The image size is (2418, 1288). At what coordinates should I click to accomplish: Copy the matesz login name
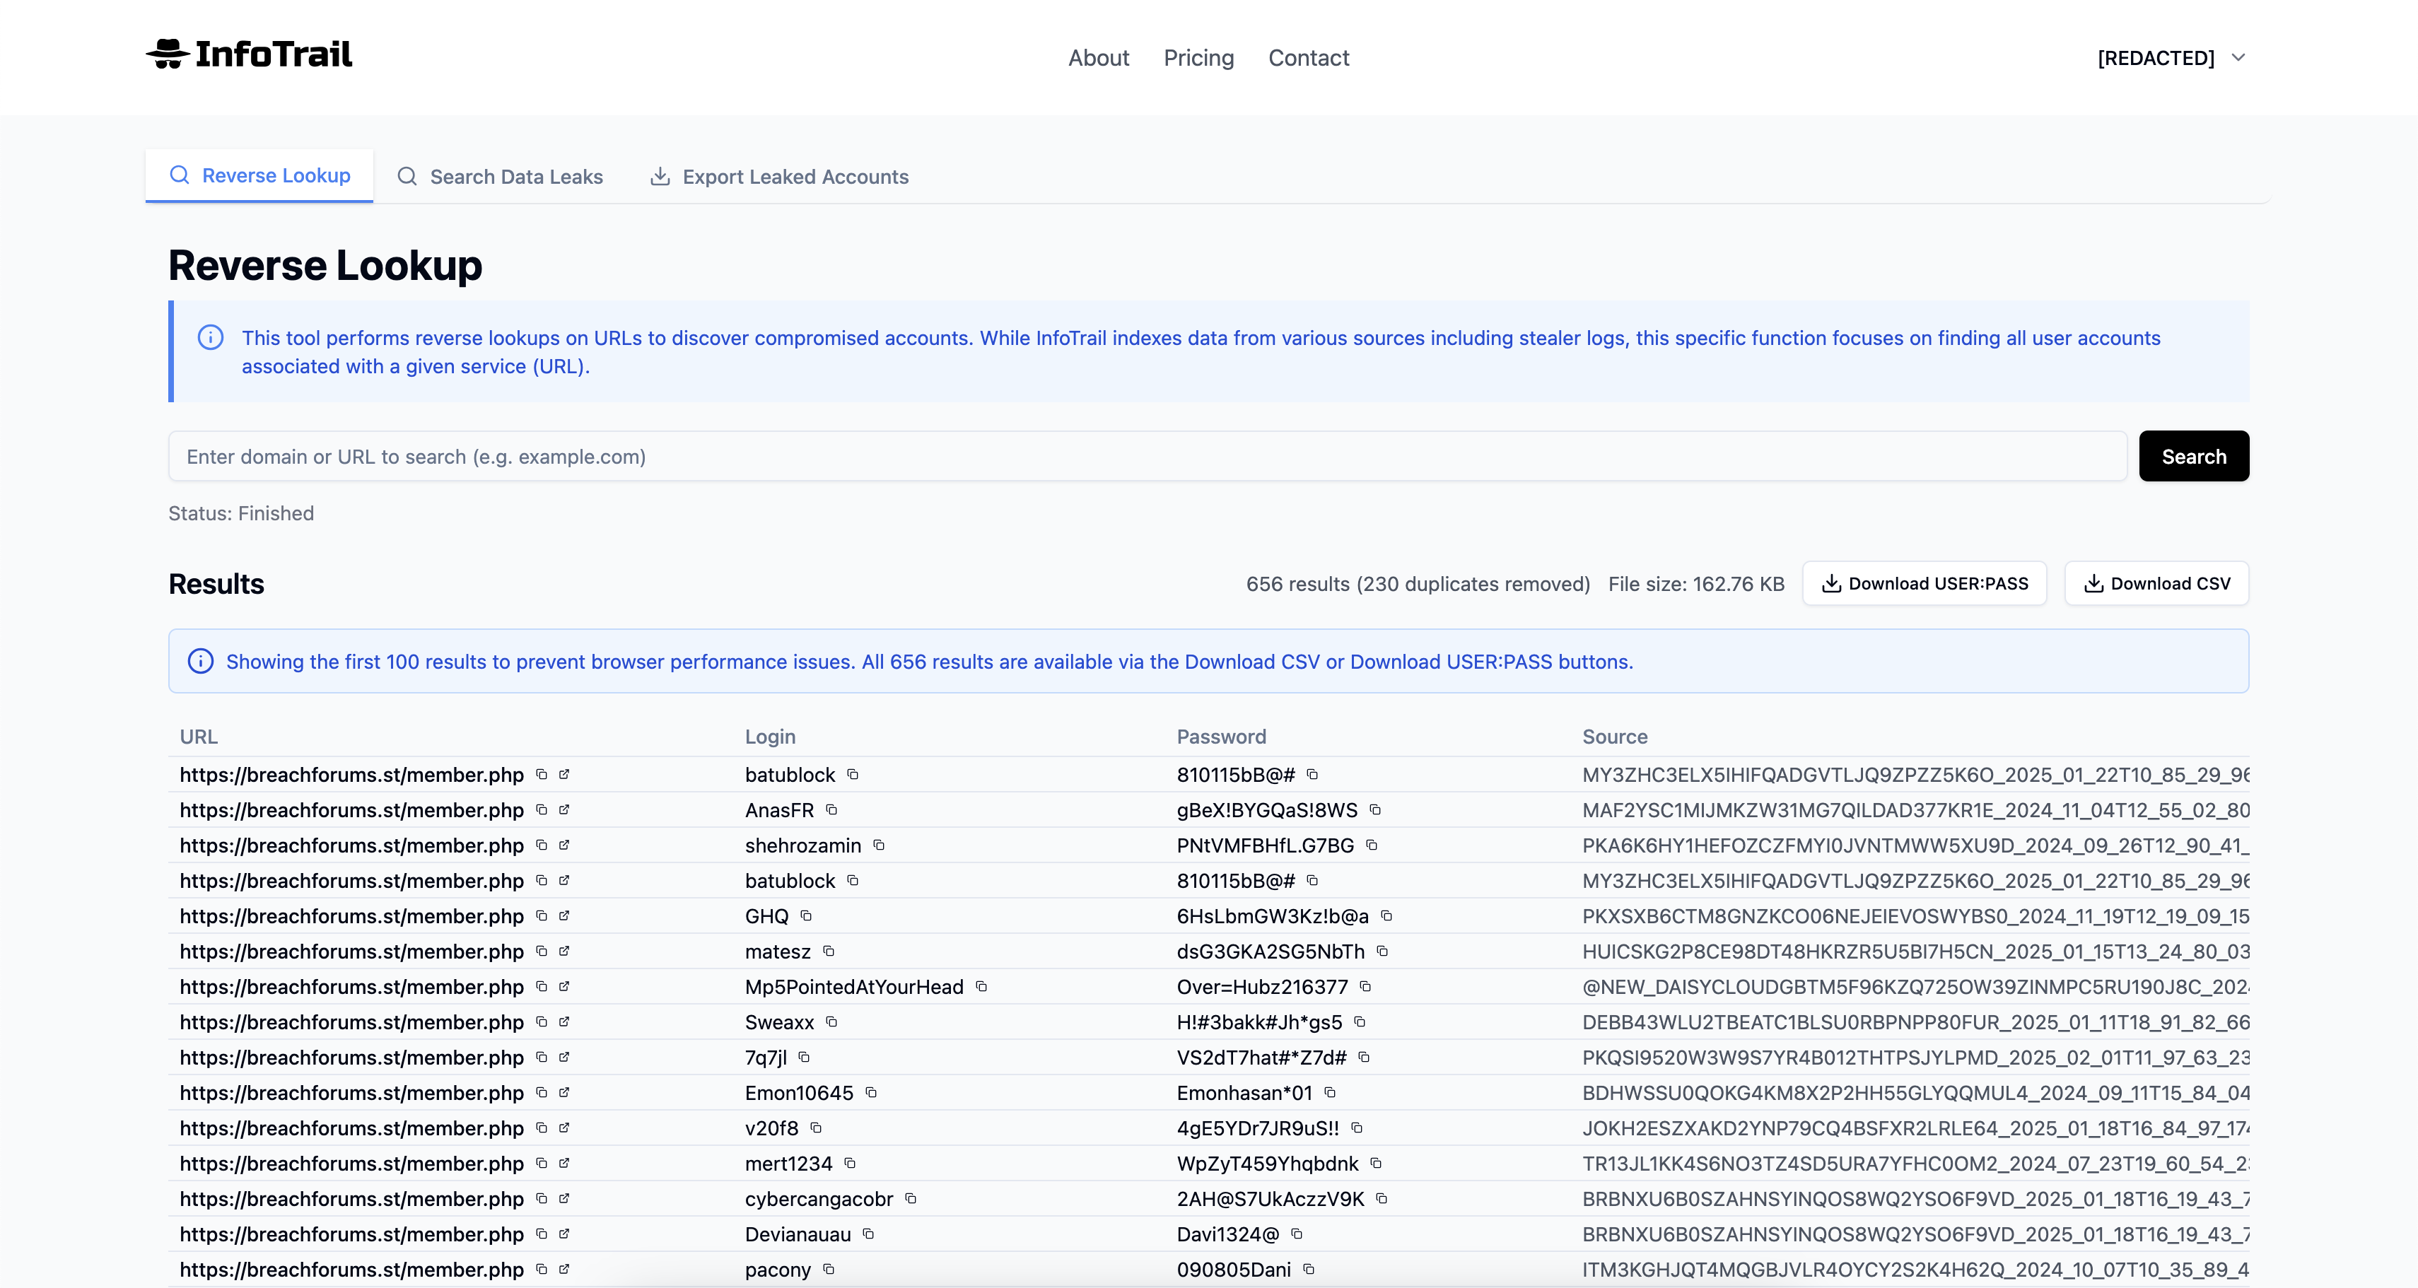point(829,951)
